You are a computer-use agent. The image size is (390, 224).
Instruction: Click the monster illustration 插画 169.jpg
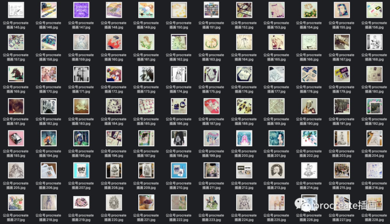click(16, 74)
